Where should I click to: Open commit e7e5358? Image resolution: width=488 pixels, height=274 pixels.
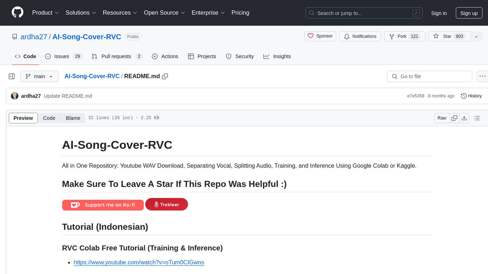[416, 96]
